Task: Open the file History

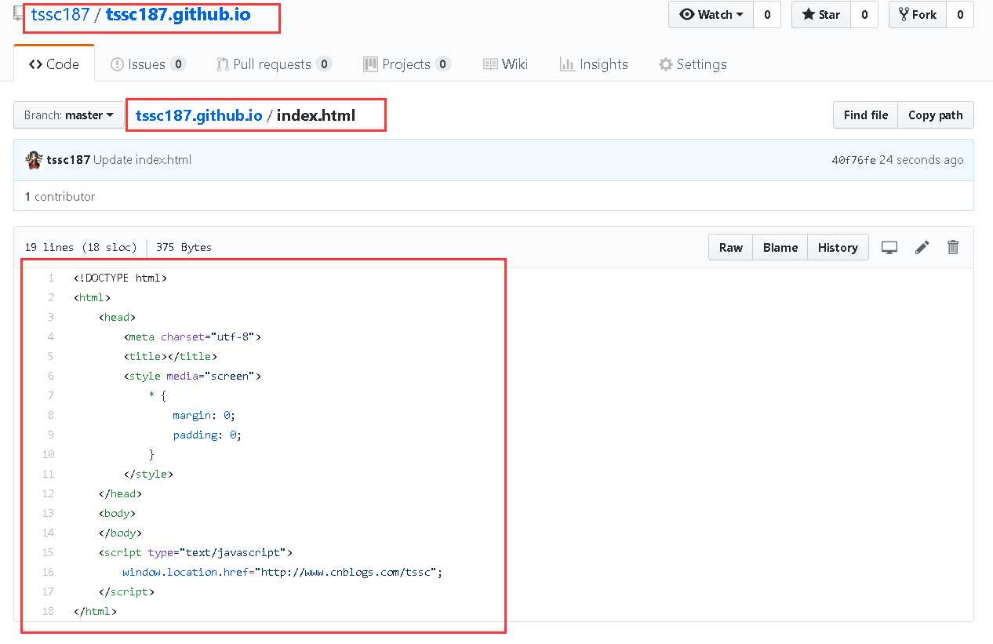Action: pyautogui.click(x=838, y=247)
